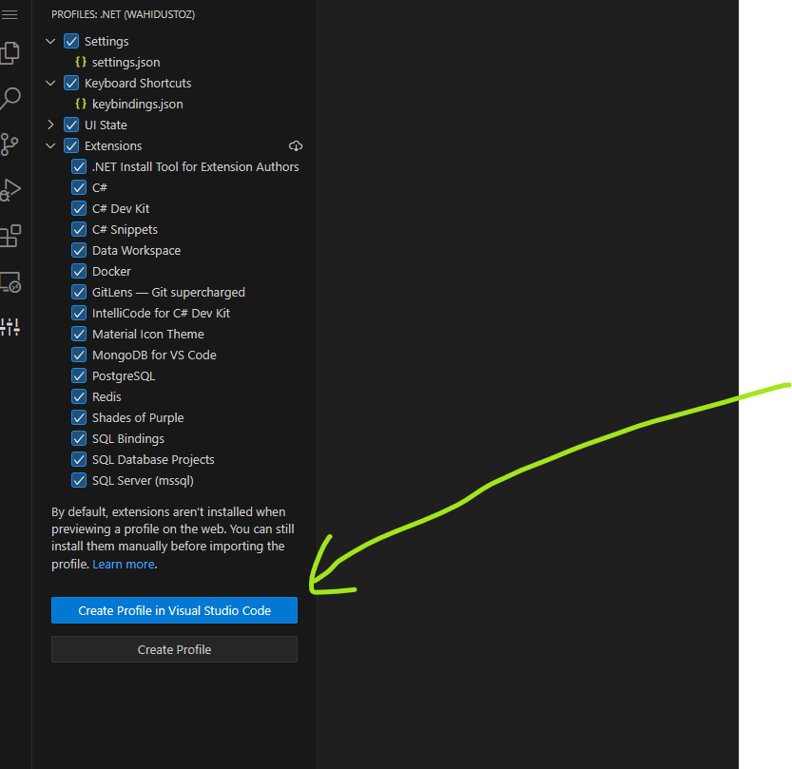Uncheck the UI State checkbox
This screenshot has height=769, width=792.
pyautogui.click(x=71, y=125)
